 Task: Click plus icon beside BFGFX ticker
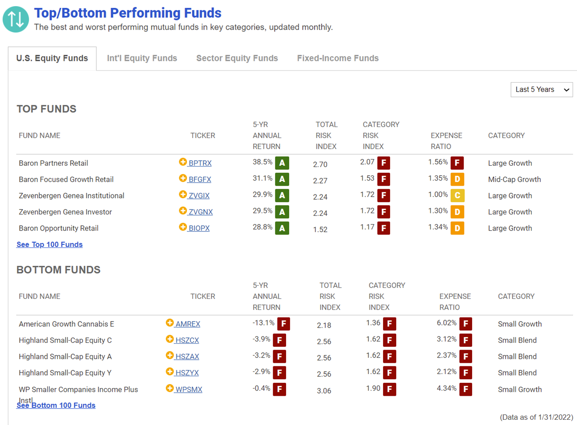click(183, 178)
